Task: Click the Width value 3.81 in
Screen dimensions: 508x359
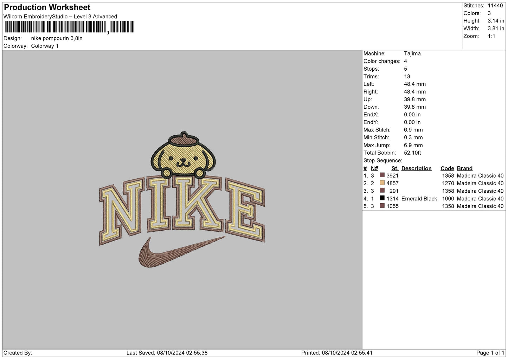Action: [x=496, y=28]
